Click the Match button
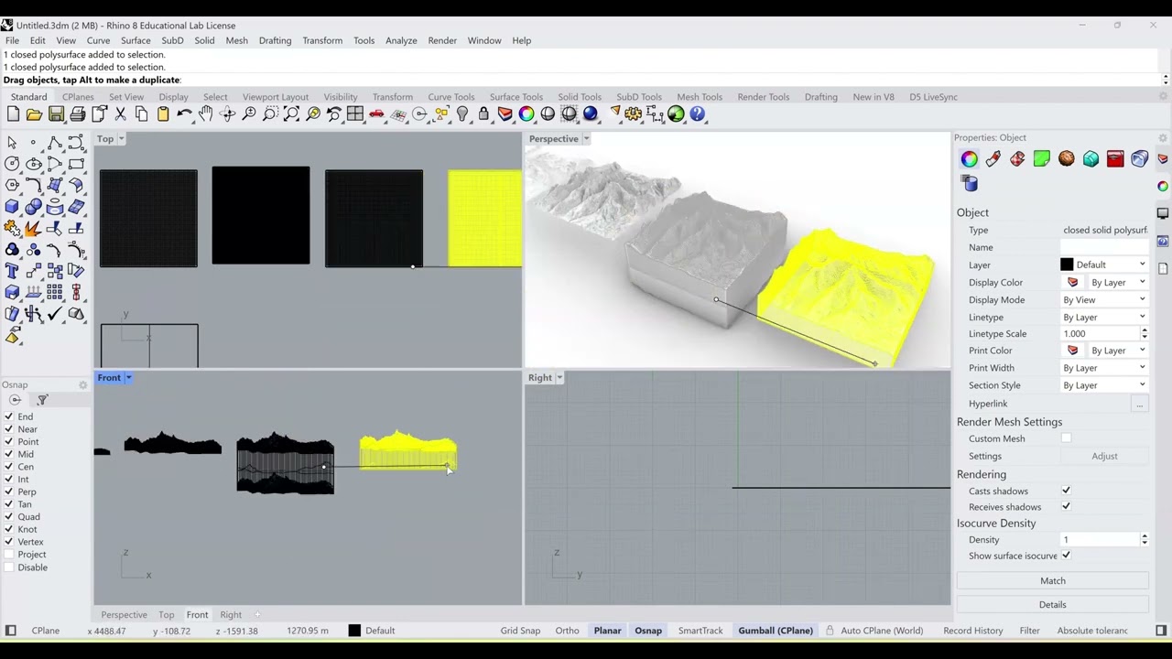Image resolution: width=1172 pixels, height=659 pixels. point(1053,580)
